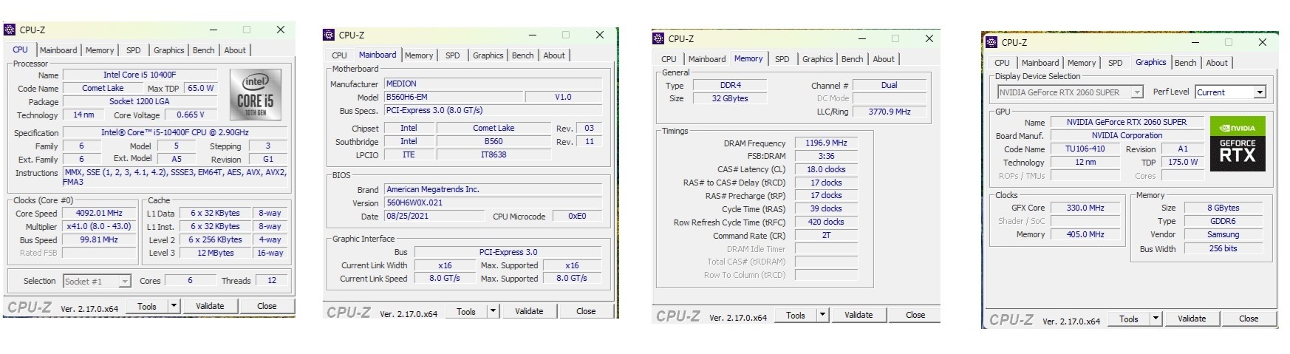Click Tools button in CPU window

[x=147, y=306]
